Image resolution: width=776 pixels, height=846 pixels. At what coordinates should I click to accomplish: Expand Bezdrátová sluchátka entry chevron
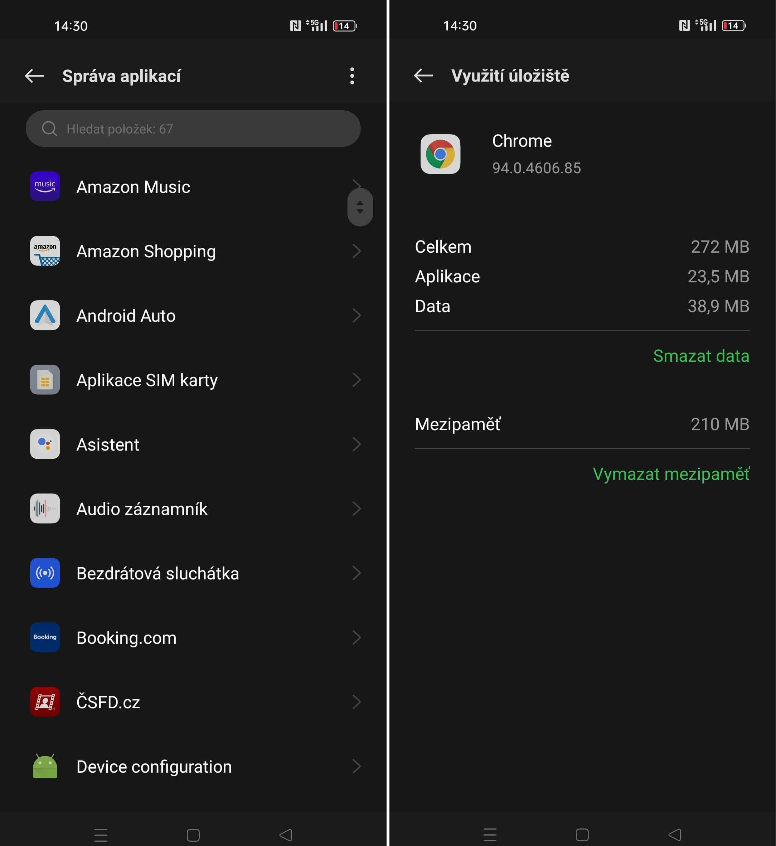[x=356, y=573]
